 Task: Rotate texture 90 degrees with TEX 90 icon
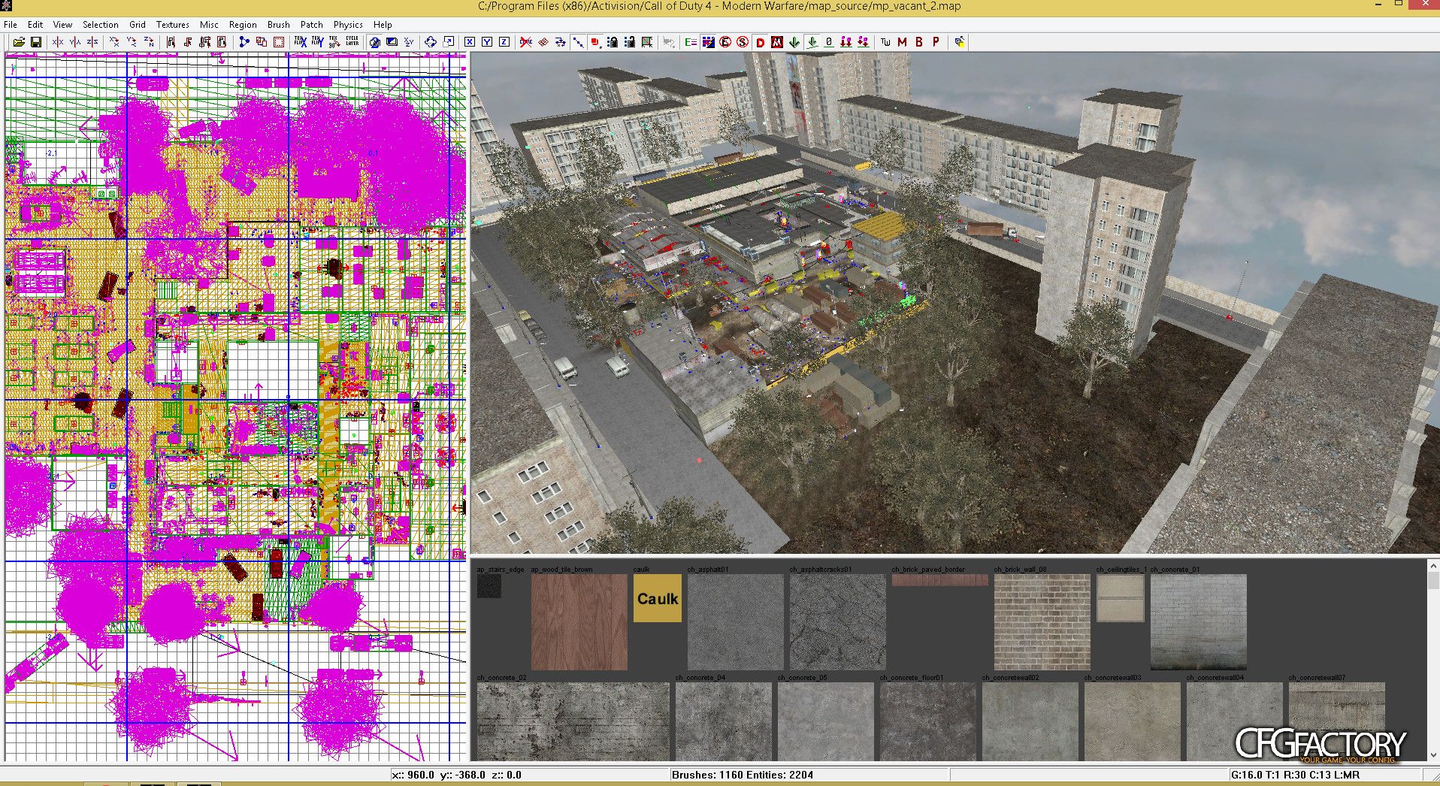334,42
